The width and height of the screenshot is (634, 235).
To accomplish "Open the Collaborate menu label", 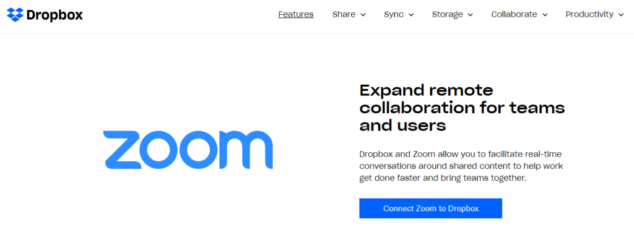I will click(x=515, y=15).
